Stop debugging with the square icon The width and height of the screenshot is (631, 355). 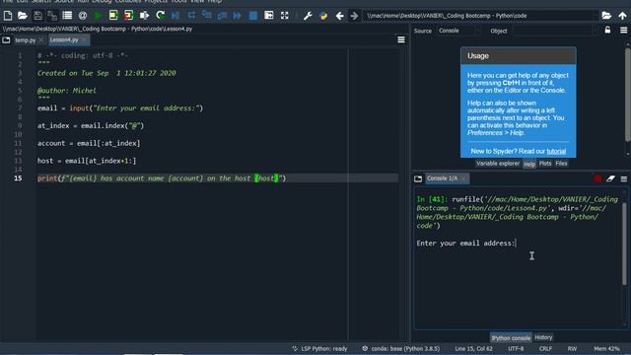(x=253, y=16)
